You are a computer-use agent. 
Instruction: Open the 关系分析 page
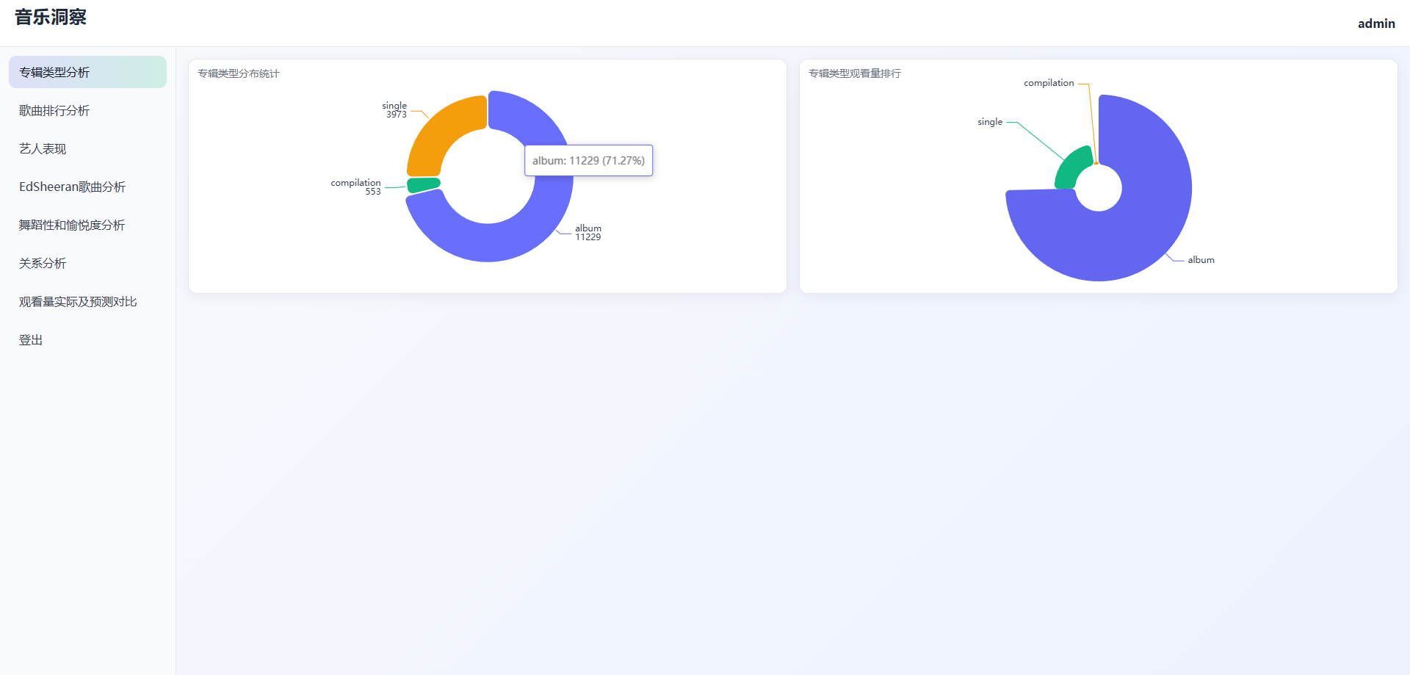[x=43, y=263]
